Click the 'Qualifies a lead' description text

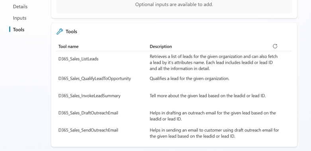pyautogui.click(x=190, y=78)
